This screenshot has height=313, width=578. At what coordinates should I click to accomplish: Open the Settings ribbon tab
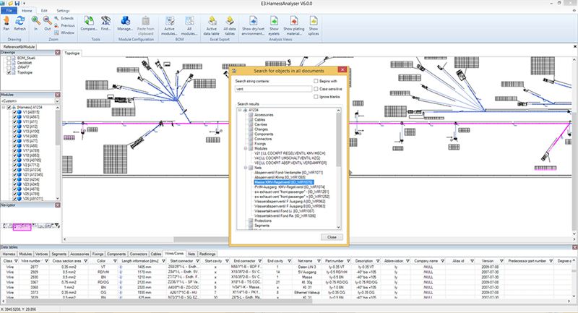click(x=64, y=11)
